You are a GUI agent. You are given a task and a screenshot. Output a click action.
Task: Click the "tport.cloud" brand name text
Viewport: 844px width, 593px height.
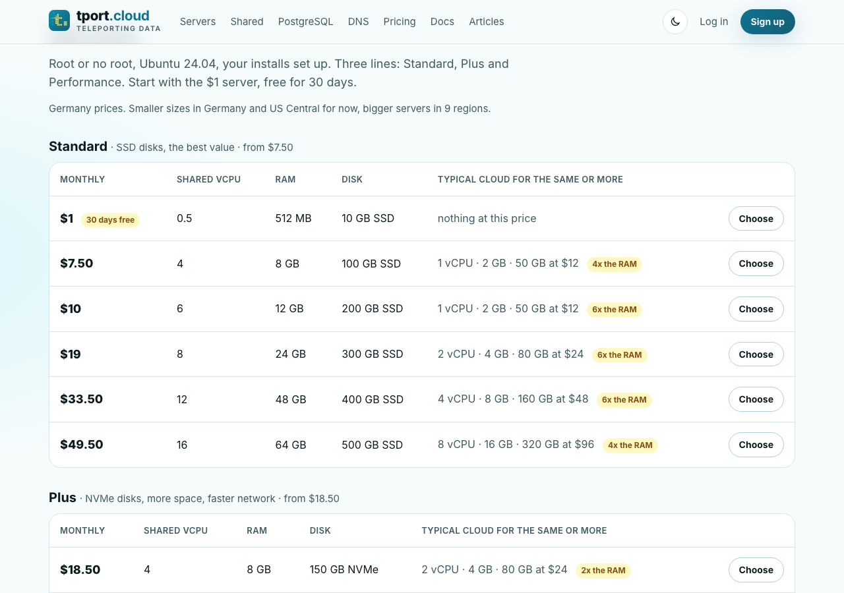tap(113, 16)
